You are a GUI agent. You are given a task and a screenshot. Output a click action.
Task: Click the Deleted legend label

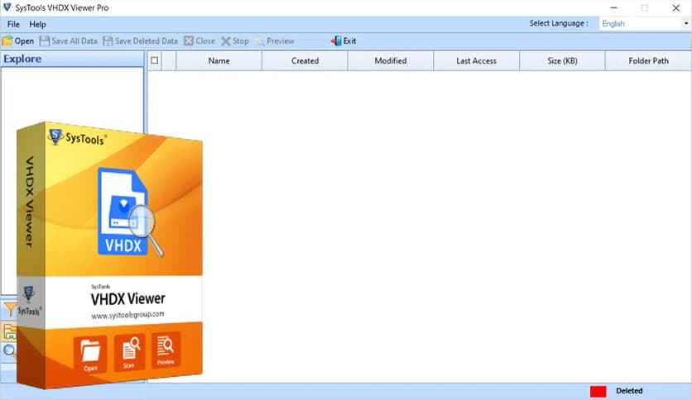click(x=629, y=391)
